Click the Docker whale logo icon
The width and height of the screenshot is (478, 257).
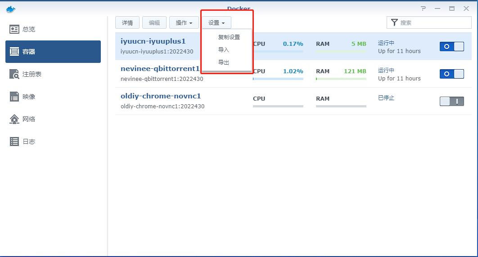click(x=11, y=9)
